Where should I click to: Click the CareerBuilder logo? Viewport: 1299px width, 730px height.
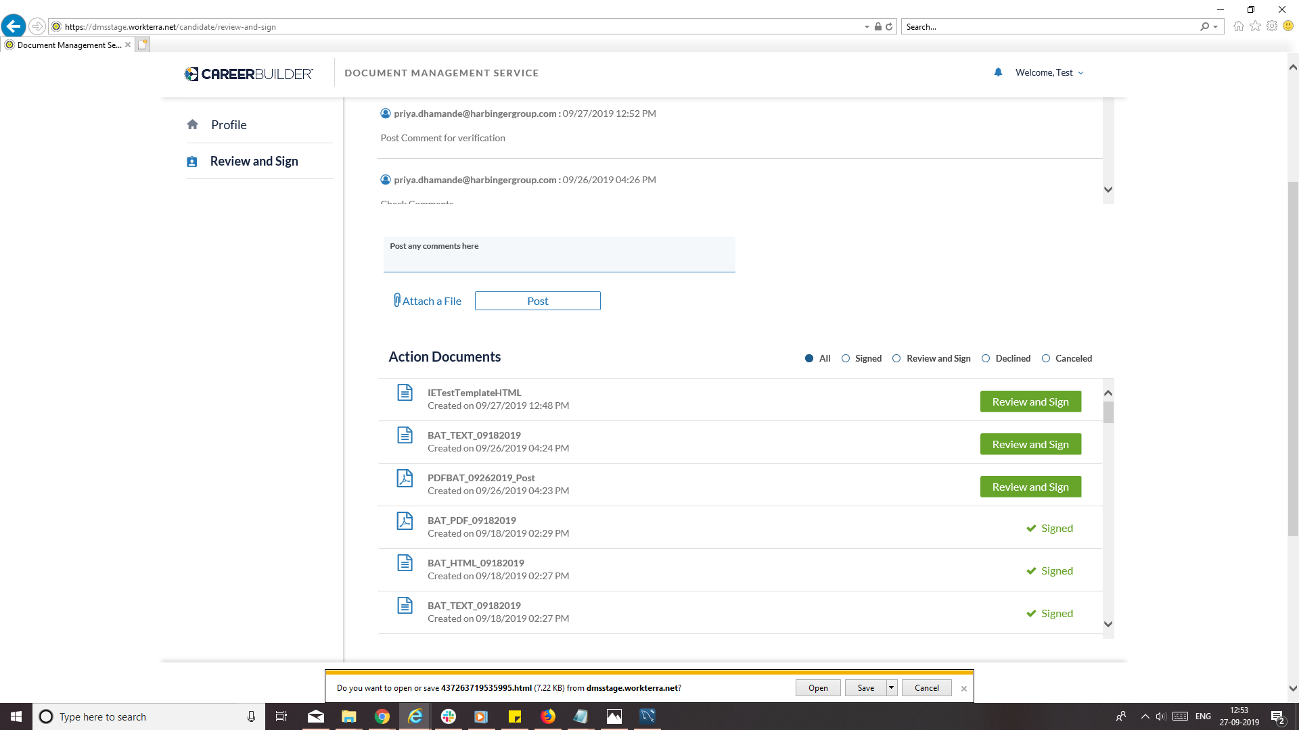[x=249, y=74]
